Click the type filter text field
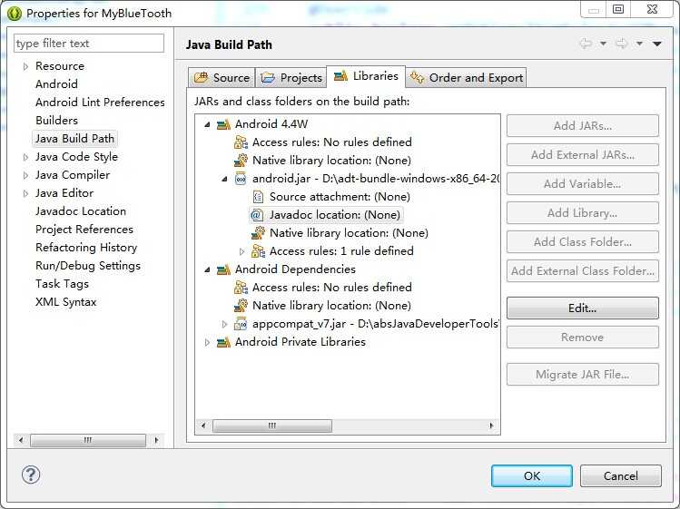The height and width of the screenshot is (509, 680). click(x=89, y=44)
